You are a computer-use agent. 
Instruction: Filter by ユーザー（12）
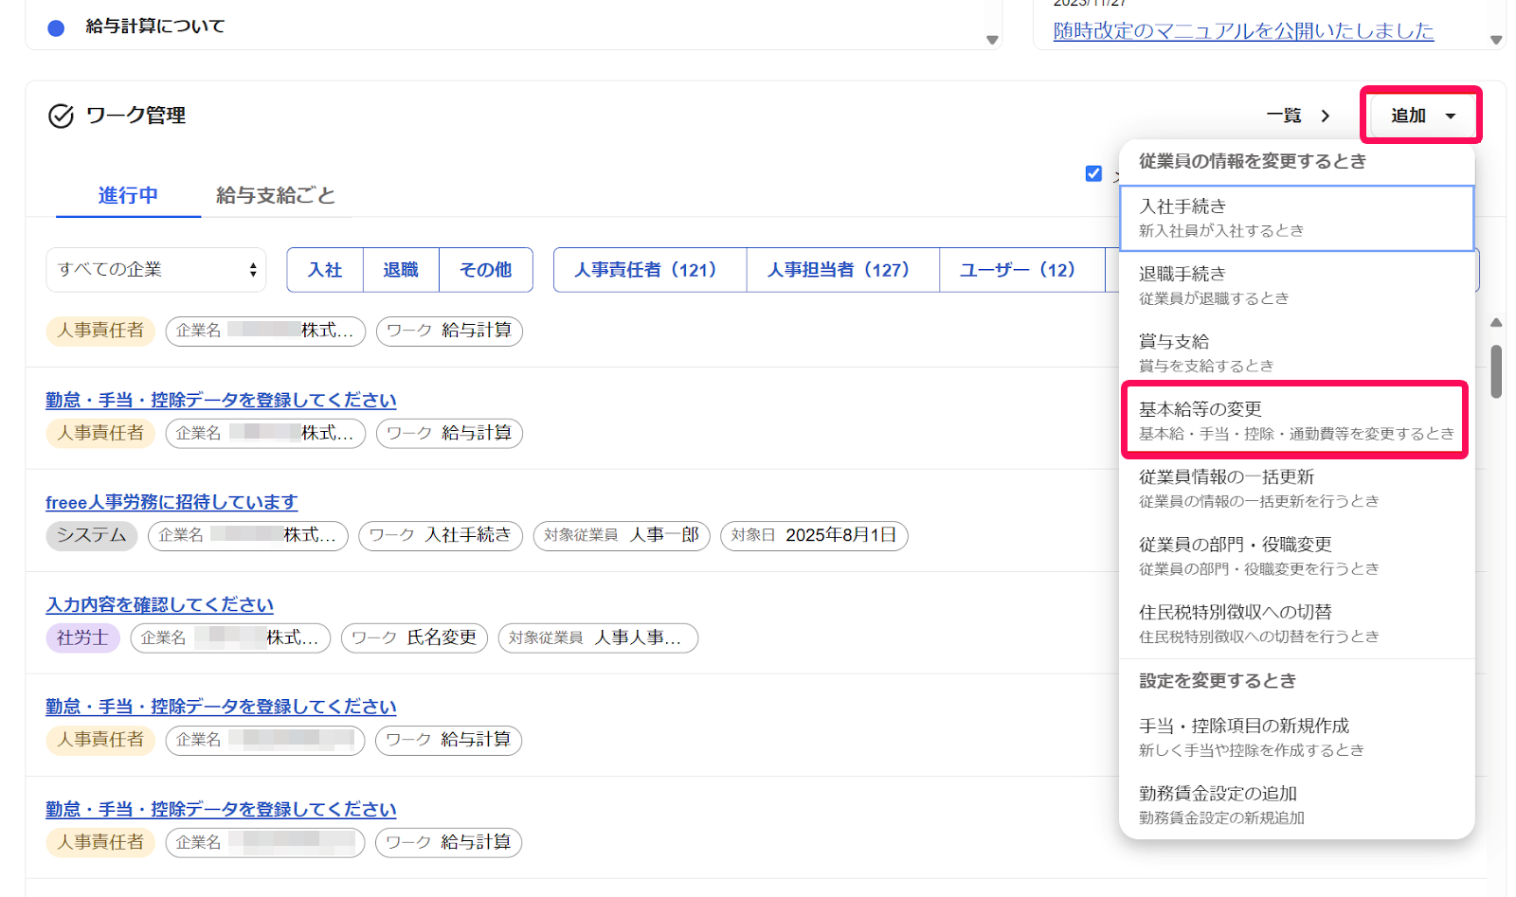pyautogui.click(x=1022, y=270)
